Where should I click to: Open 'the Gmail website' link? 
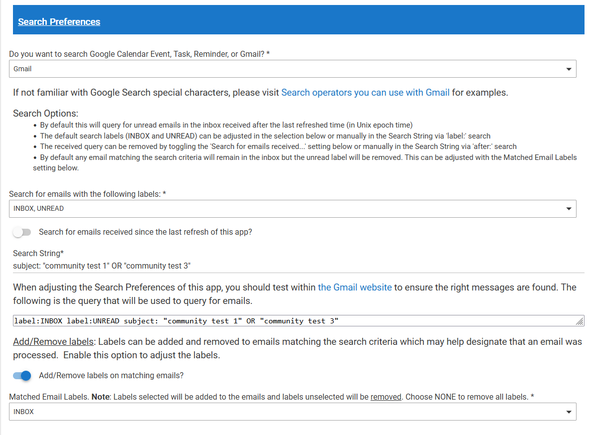[x=355, y=287]
